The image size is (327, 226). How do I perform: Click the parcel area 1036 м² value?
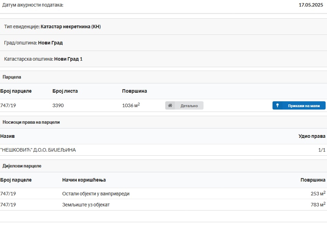[131, 105]
